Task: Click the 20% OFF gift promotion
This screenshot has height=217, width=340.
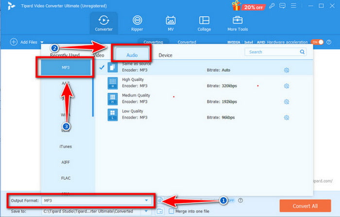Action: 248,6
